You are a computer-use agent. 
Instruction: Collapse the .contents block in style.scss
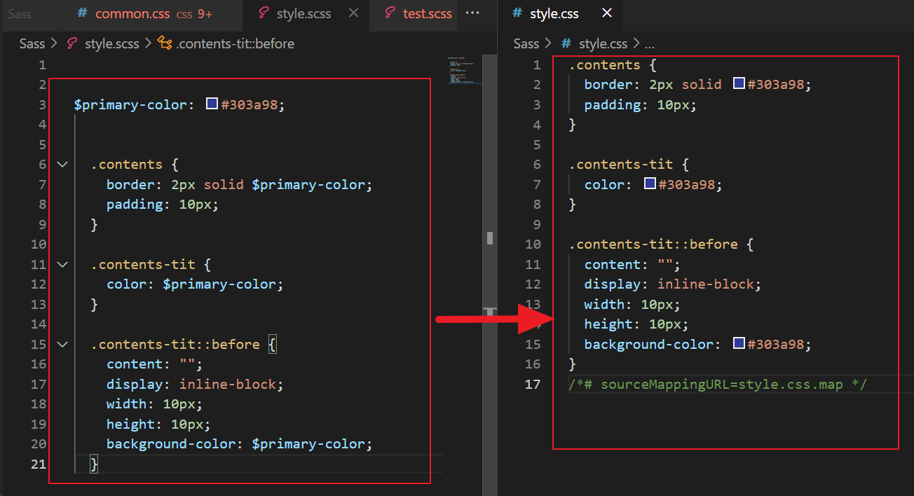coord(62,165)
